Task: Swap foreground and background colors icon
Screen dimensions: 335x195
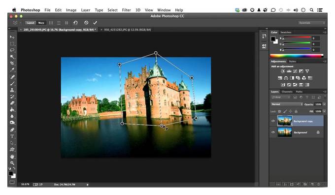Action: [x=14, y=168]
